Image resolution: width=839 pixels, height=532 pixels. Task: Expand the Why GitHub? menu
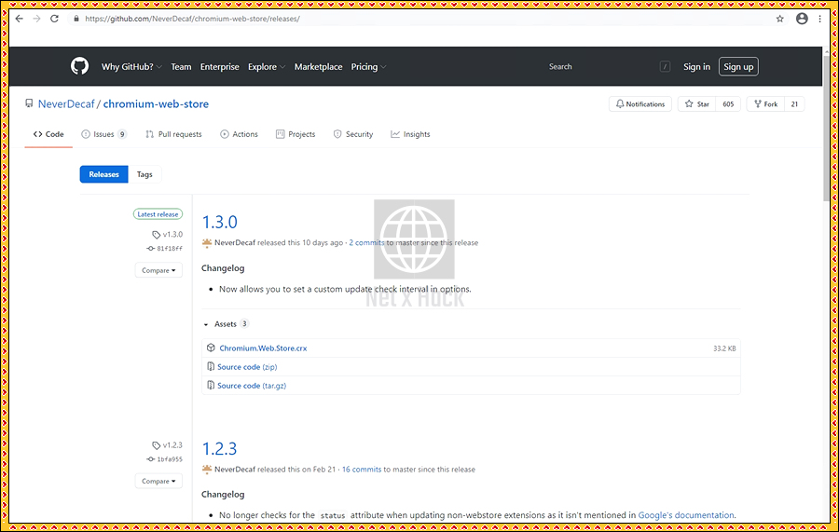pos(131,67)
